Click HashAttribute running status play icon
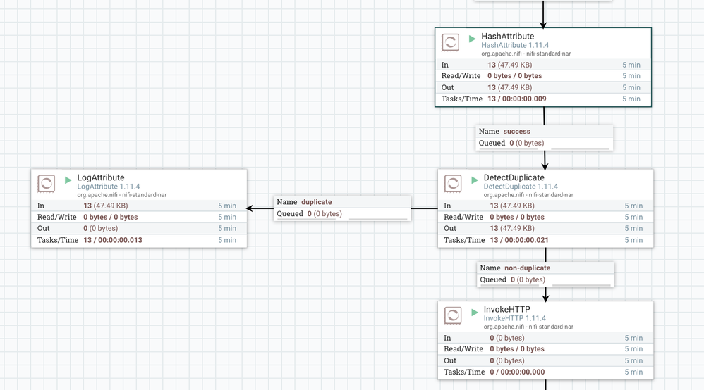704x390 pixels. pos(473,39)
